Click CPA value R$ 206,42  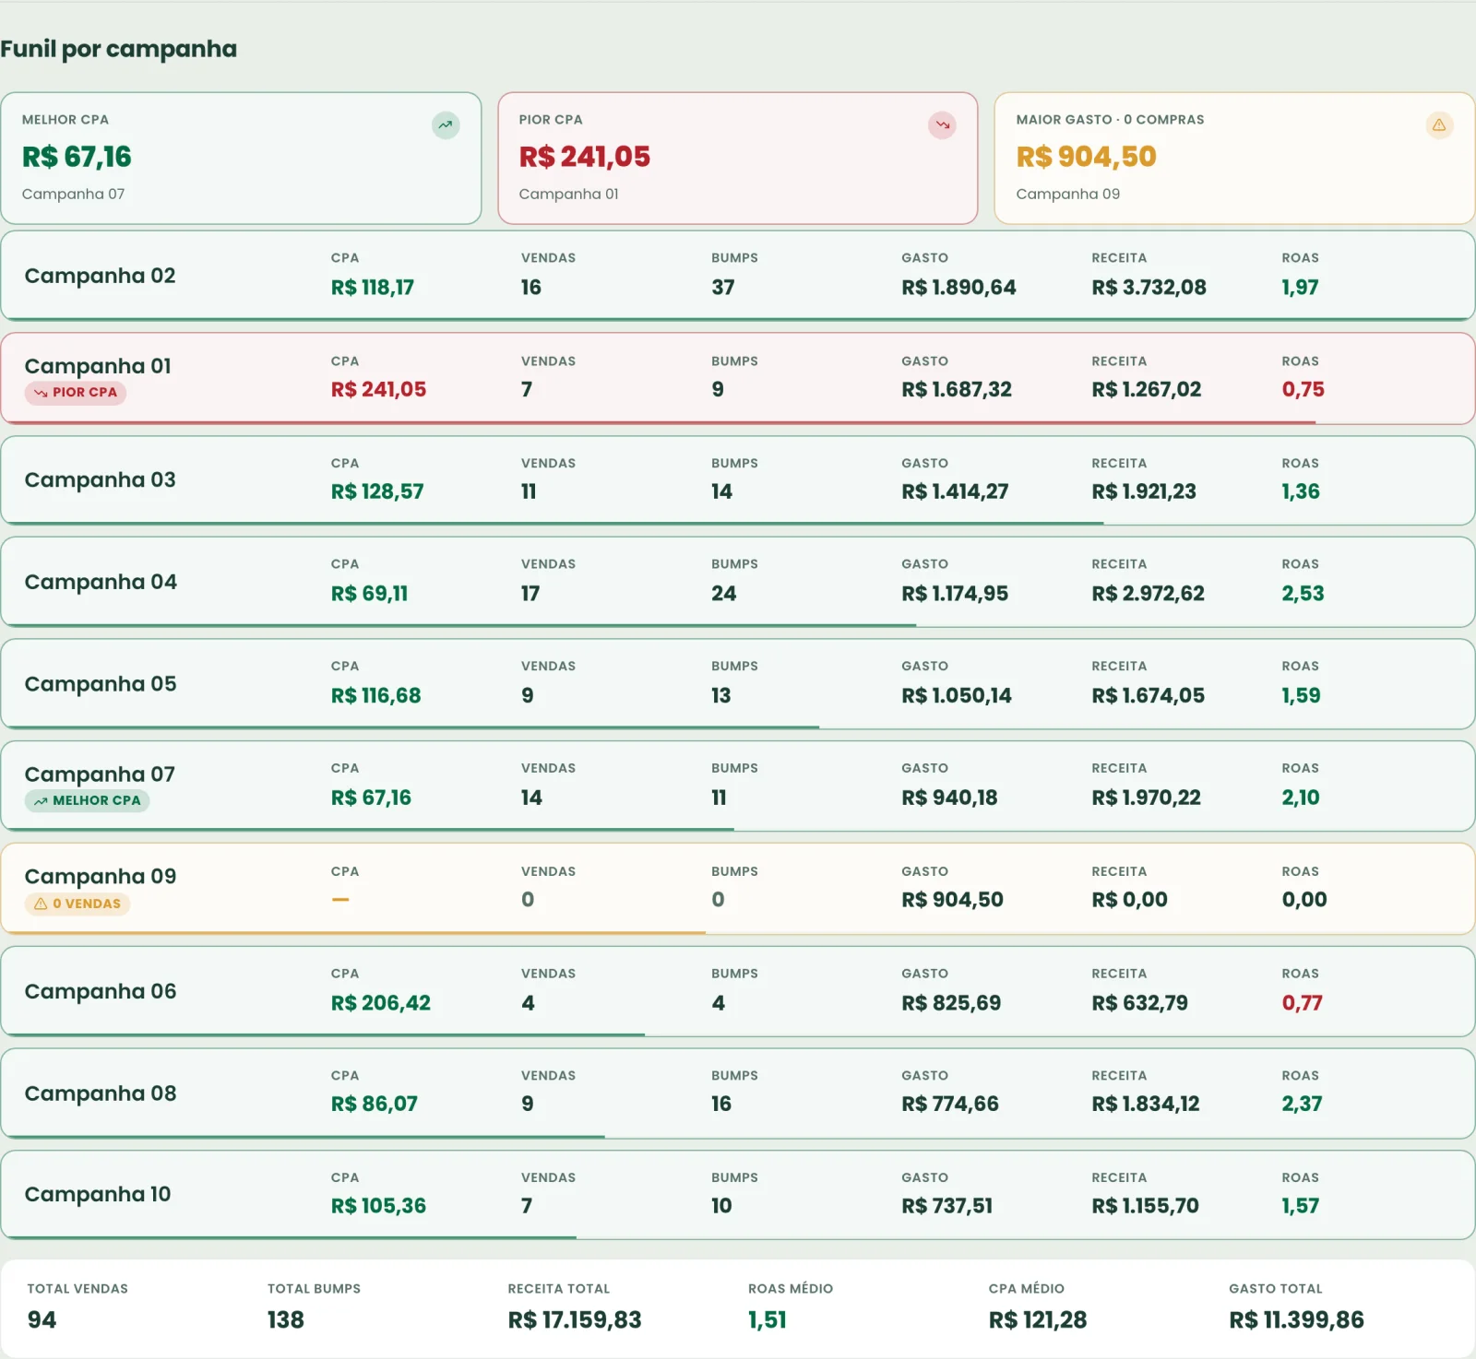click(x=381, y=1003)
